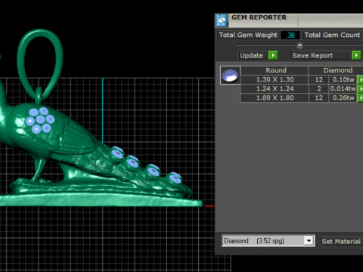Click the 0.014tw weight cell
The image size is (363, 272).
click(x=343, y=88)
